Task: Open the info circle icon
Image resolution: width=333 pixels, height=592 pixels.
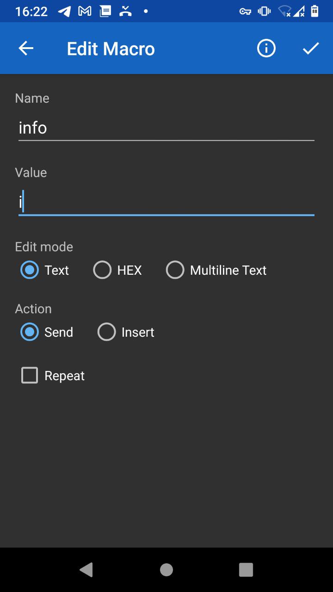Action: point(266,48)
